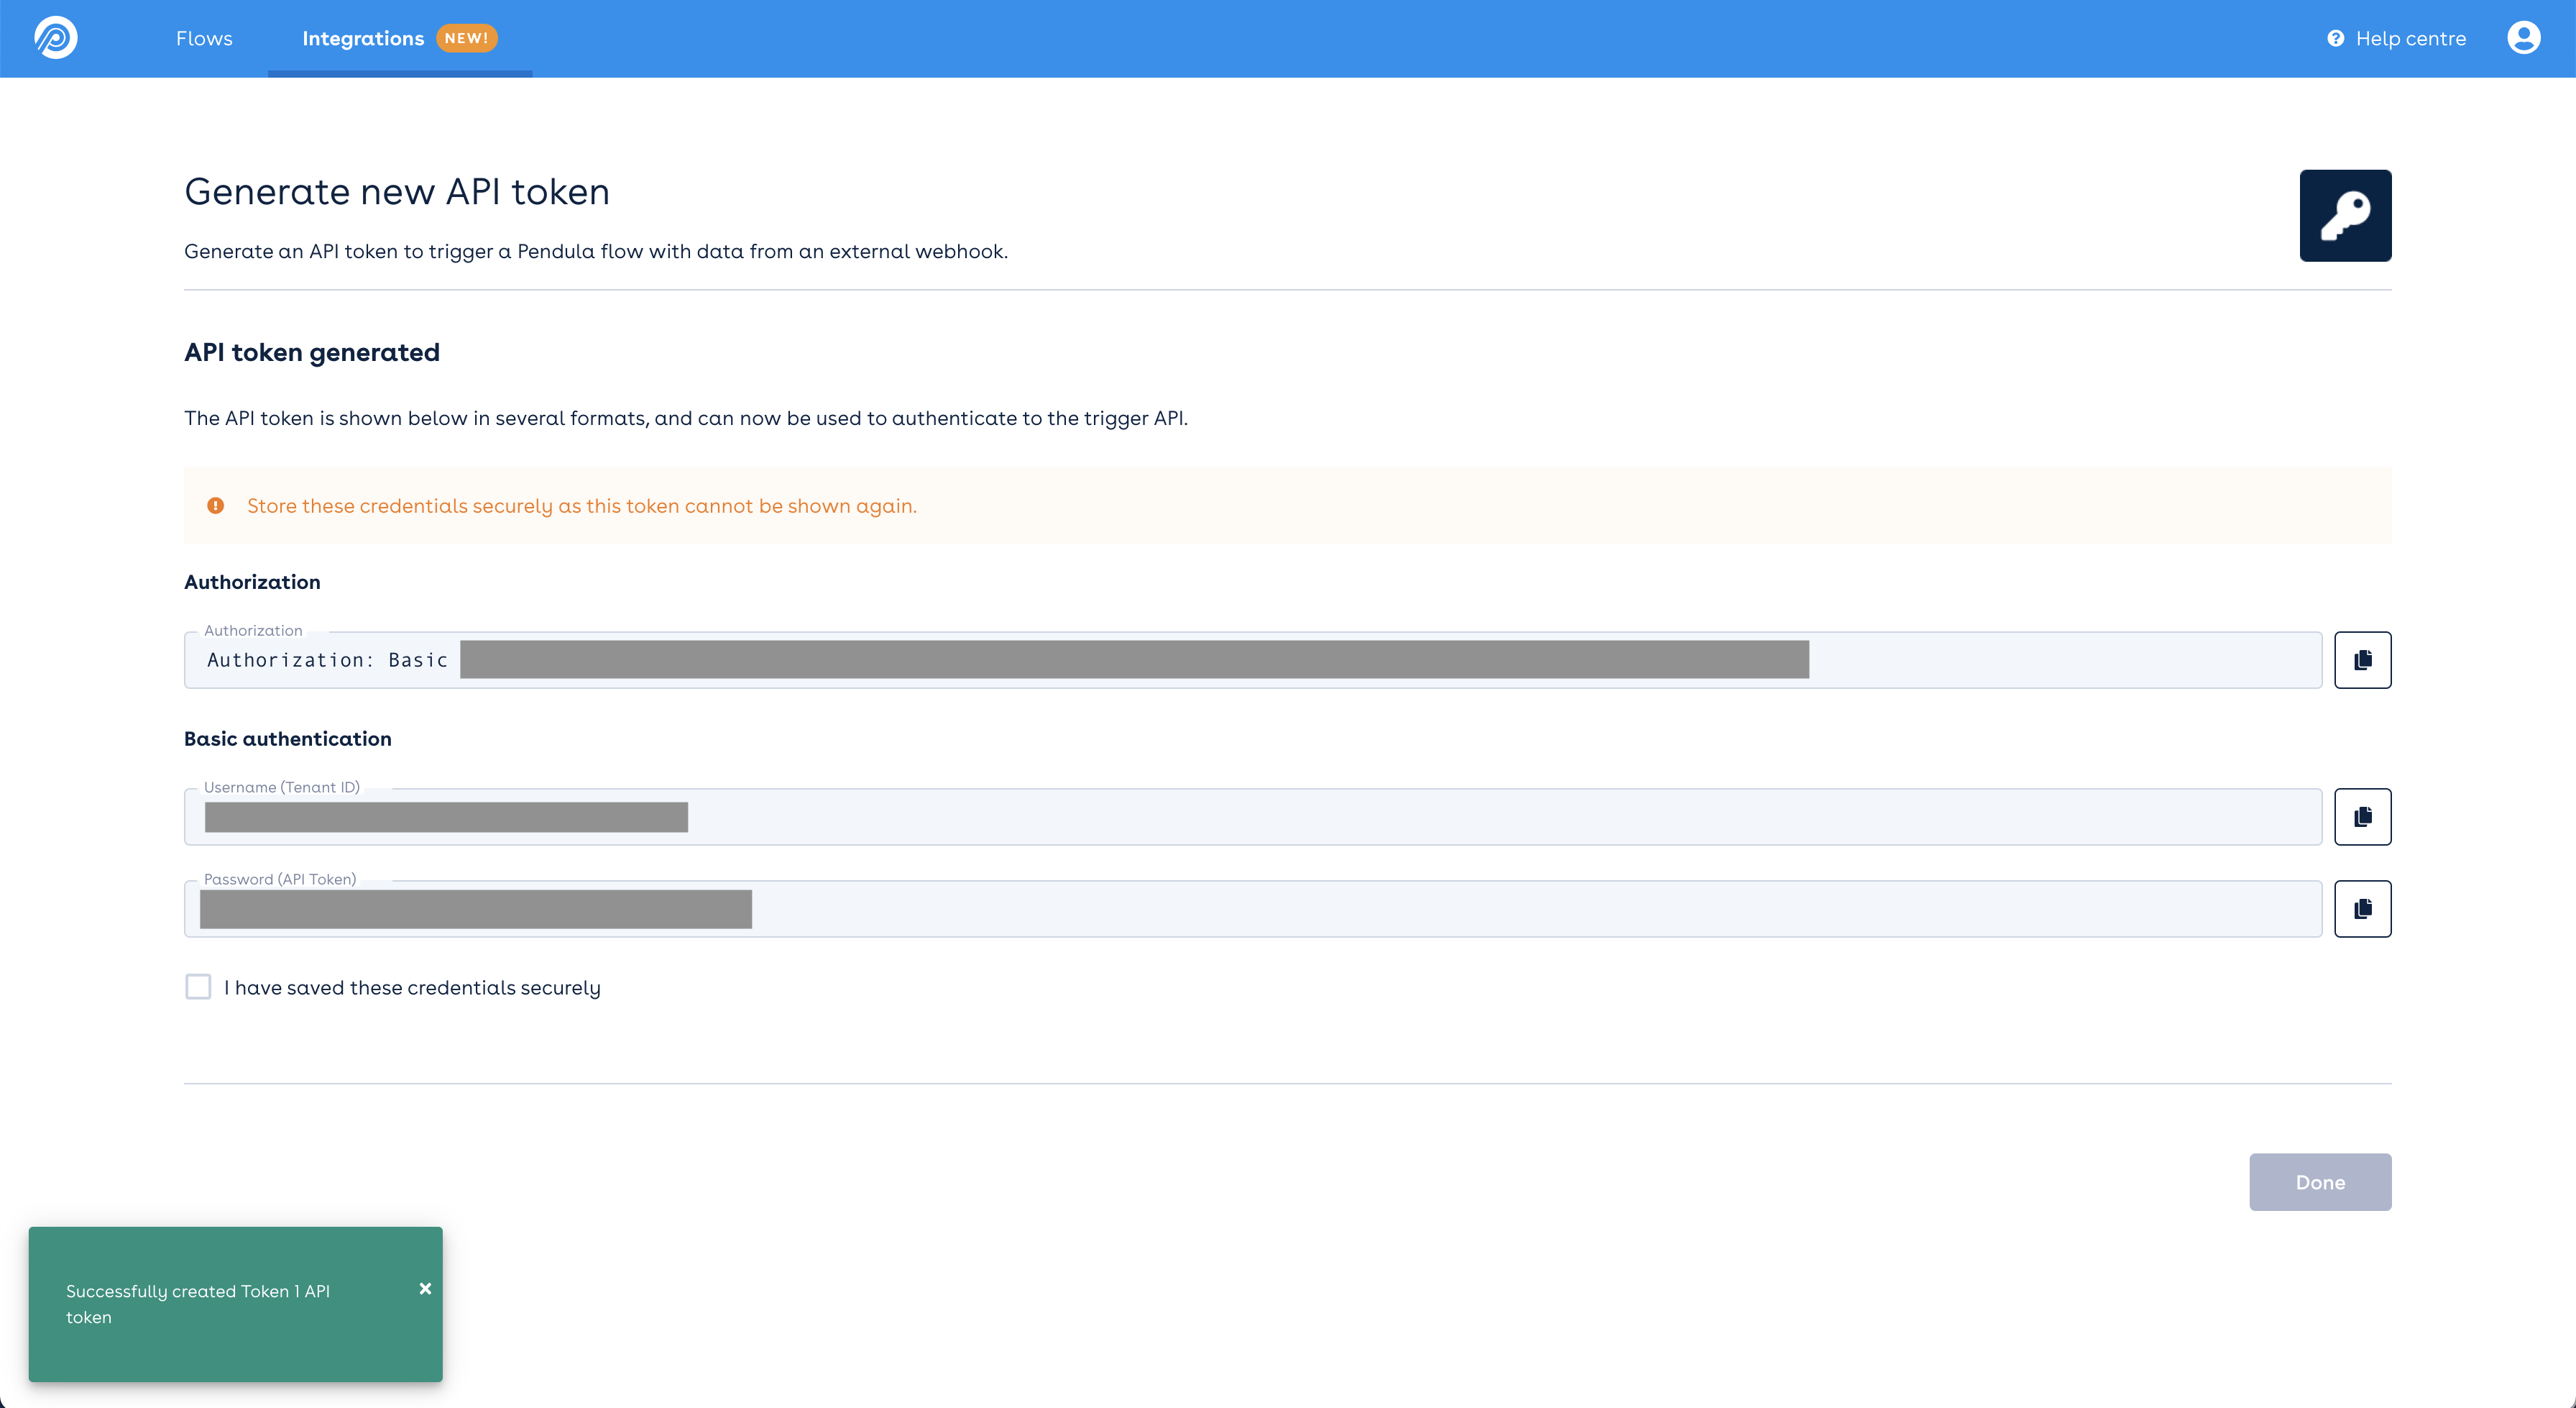
Task: Switch to the Flows tab
Action: tap(204, 38)
